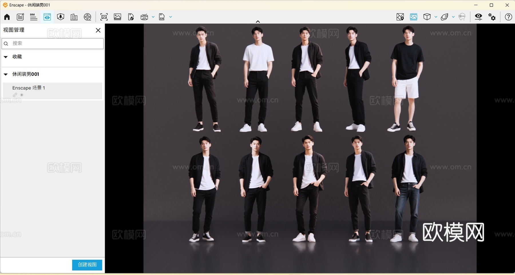Click the 创建视图 button
This screenshot has width=515, height=275.
tap(87, 265)
